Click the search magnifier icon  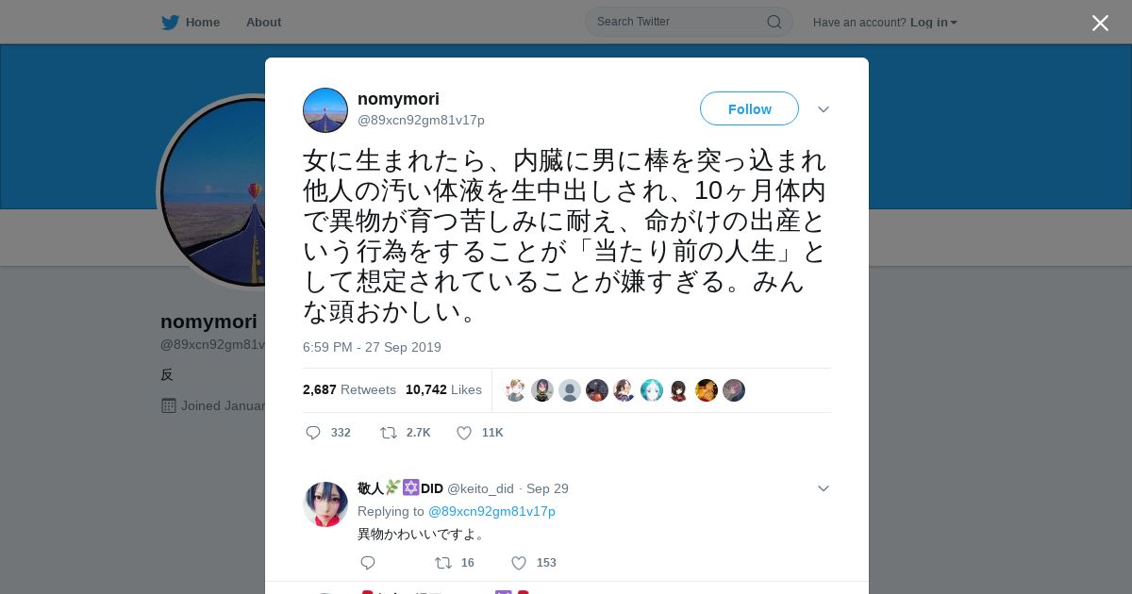click(774, 22)
